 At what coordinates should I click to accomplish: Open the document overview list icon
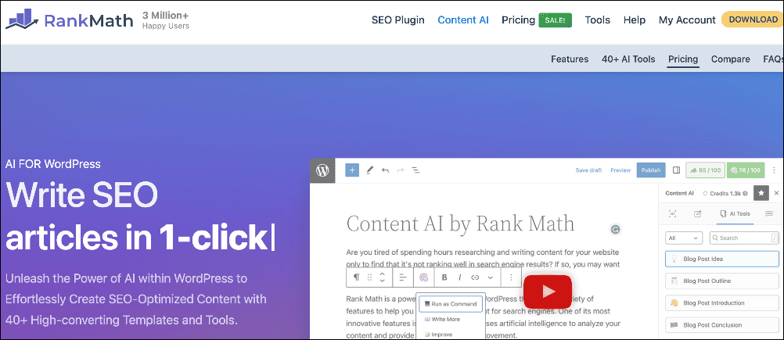(x=415, y=170)
